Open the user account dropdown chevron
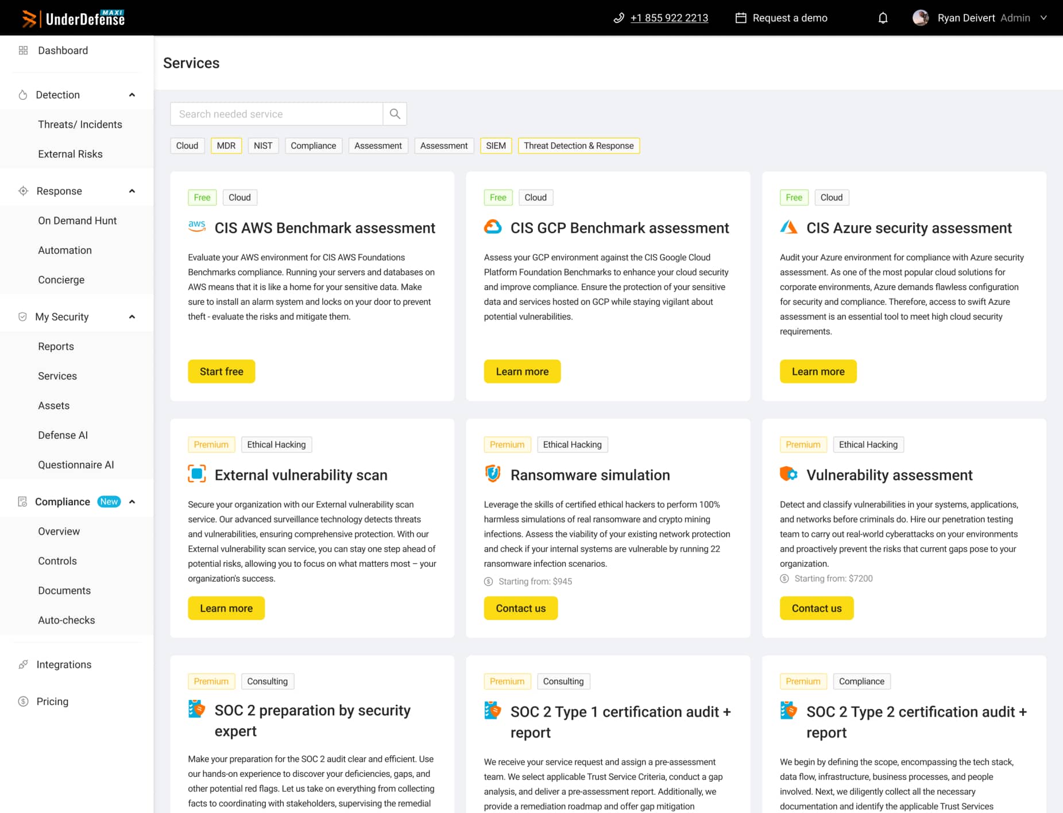This screenshot has height=813, width=1063. tap(1043, 18)
